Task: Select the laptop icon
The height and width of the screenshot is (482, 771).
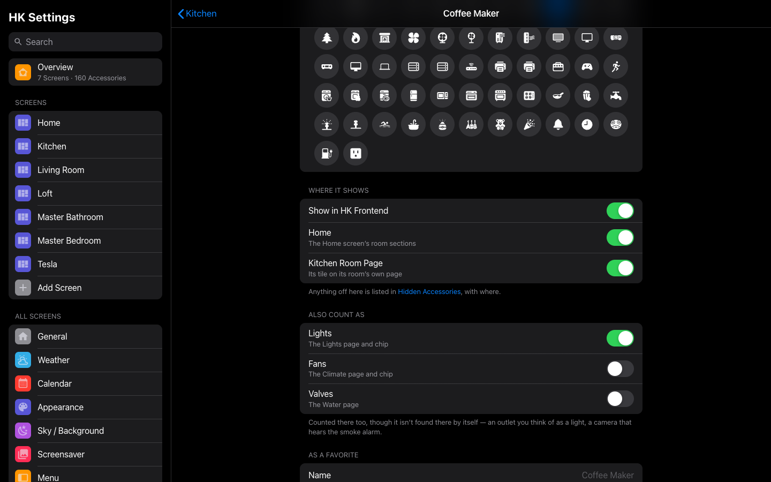Action: click(384, 66)
